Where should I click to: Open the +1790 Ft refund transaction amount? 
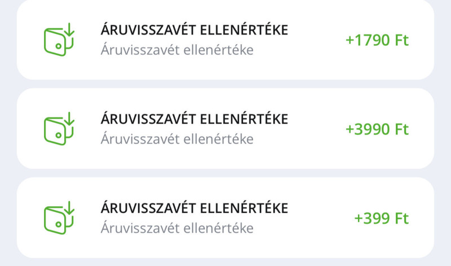click(x=377, y=40)
